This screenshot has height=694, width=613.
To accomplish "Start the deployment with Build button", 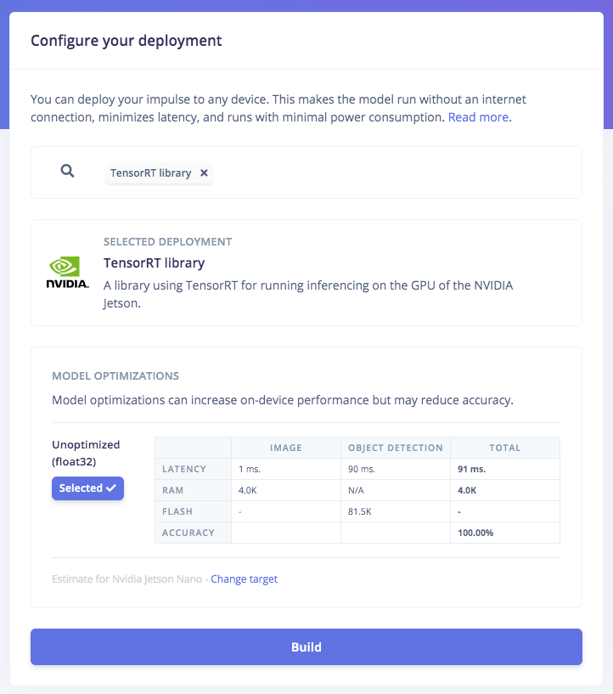I will 306,646.
